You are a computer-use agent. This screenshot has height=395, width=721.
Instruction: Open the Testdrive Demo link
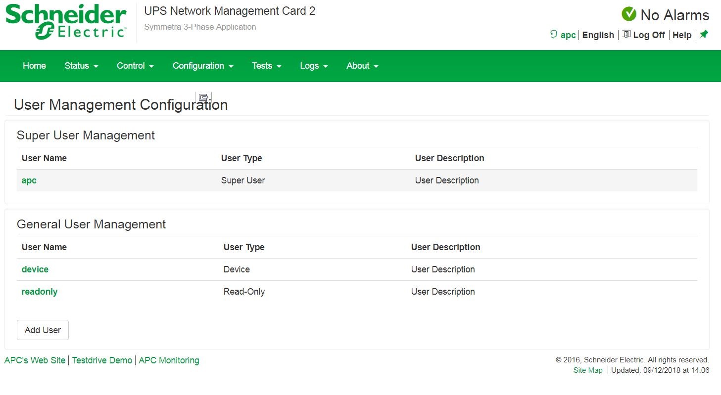click(102, 360)
